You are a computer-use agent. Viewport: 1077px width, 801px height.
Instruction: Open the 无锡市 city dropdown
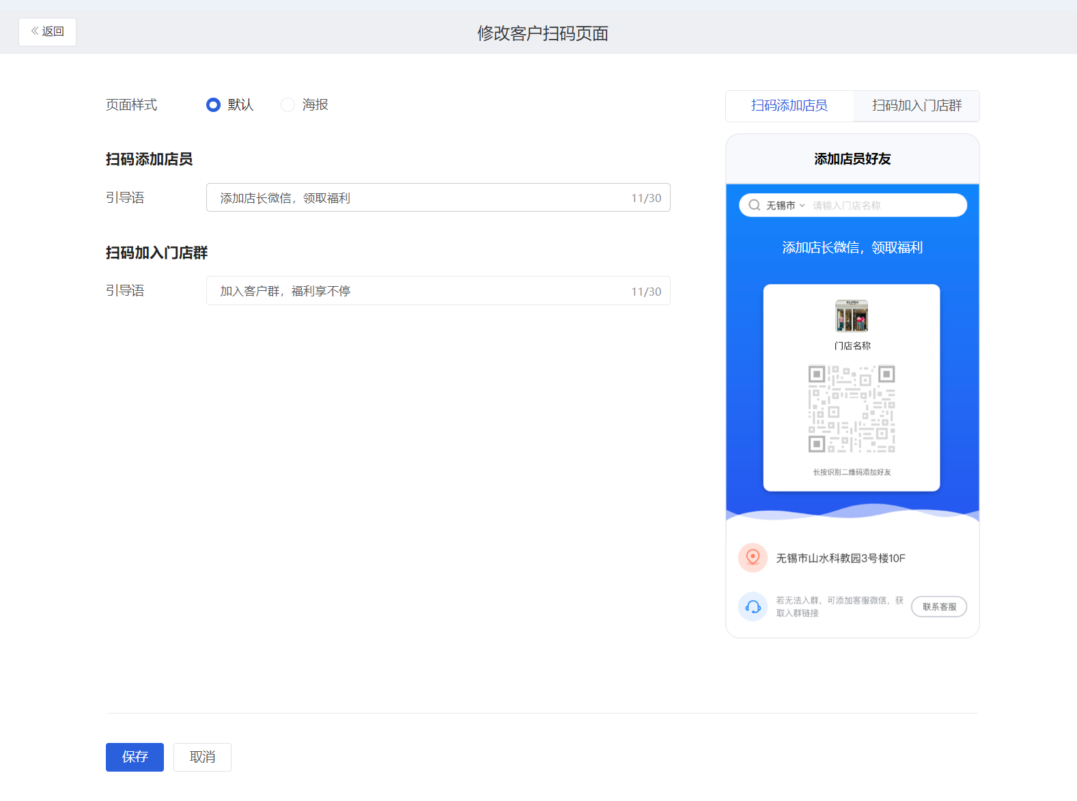pyautogui.click(x=785, y=206)
